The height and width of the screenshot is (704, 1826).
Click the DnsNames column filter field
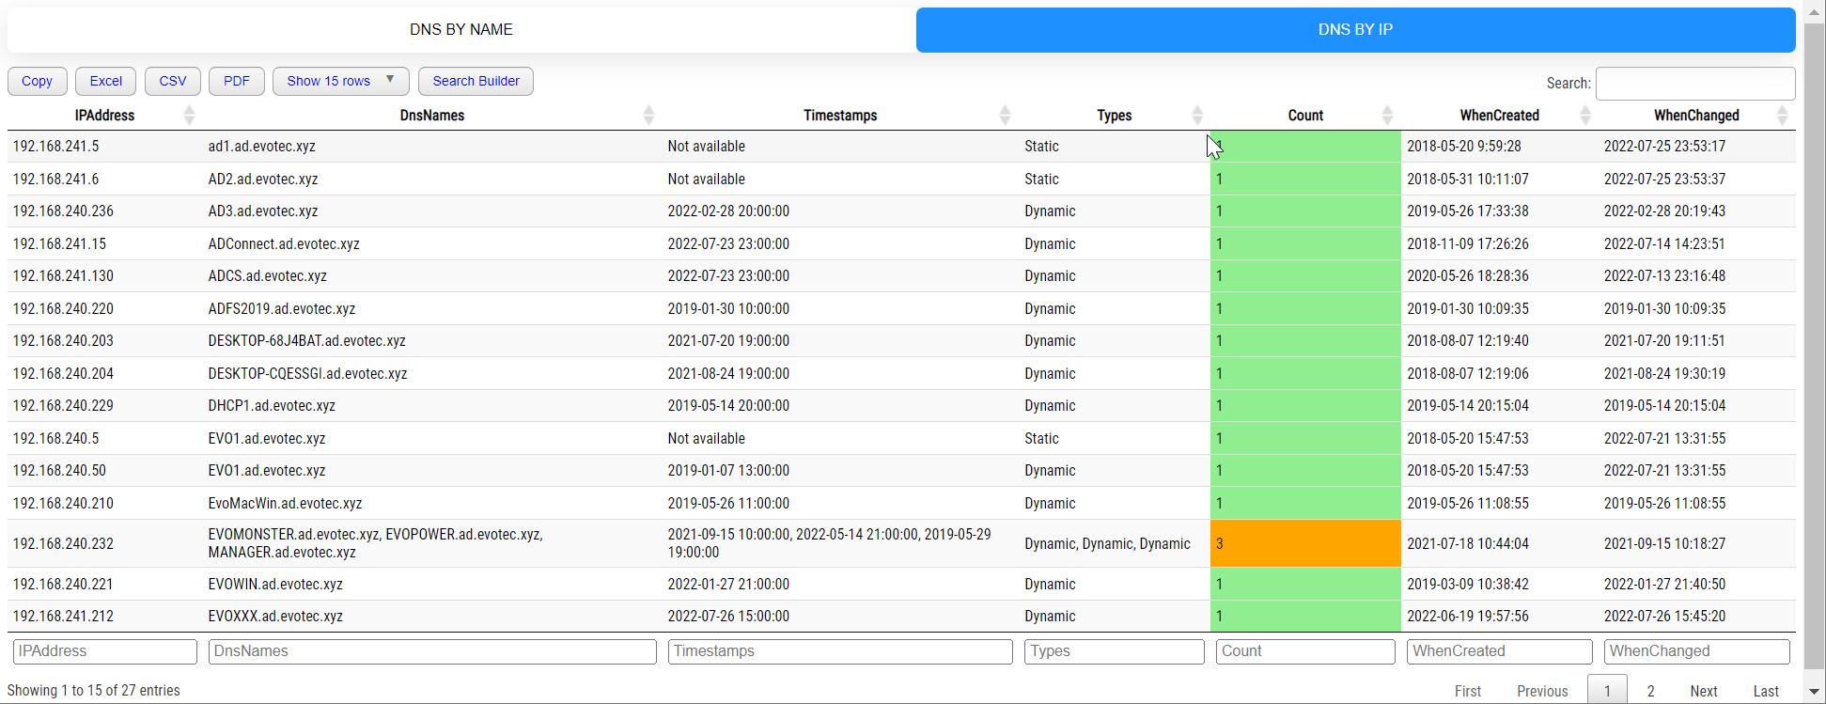coord(431,651)
